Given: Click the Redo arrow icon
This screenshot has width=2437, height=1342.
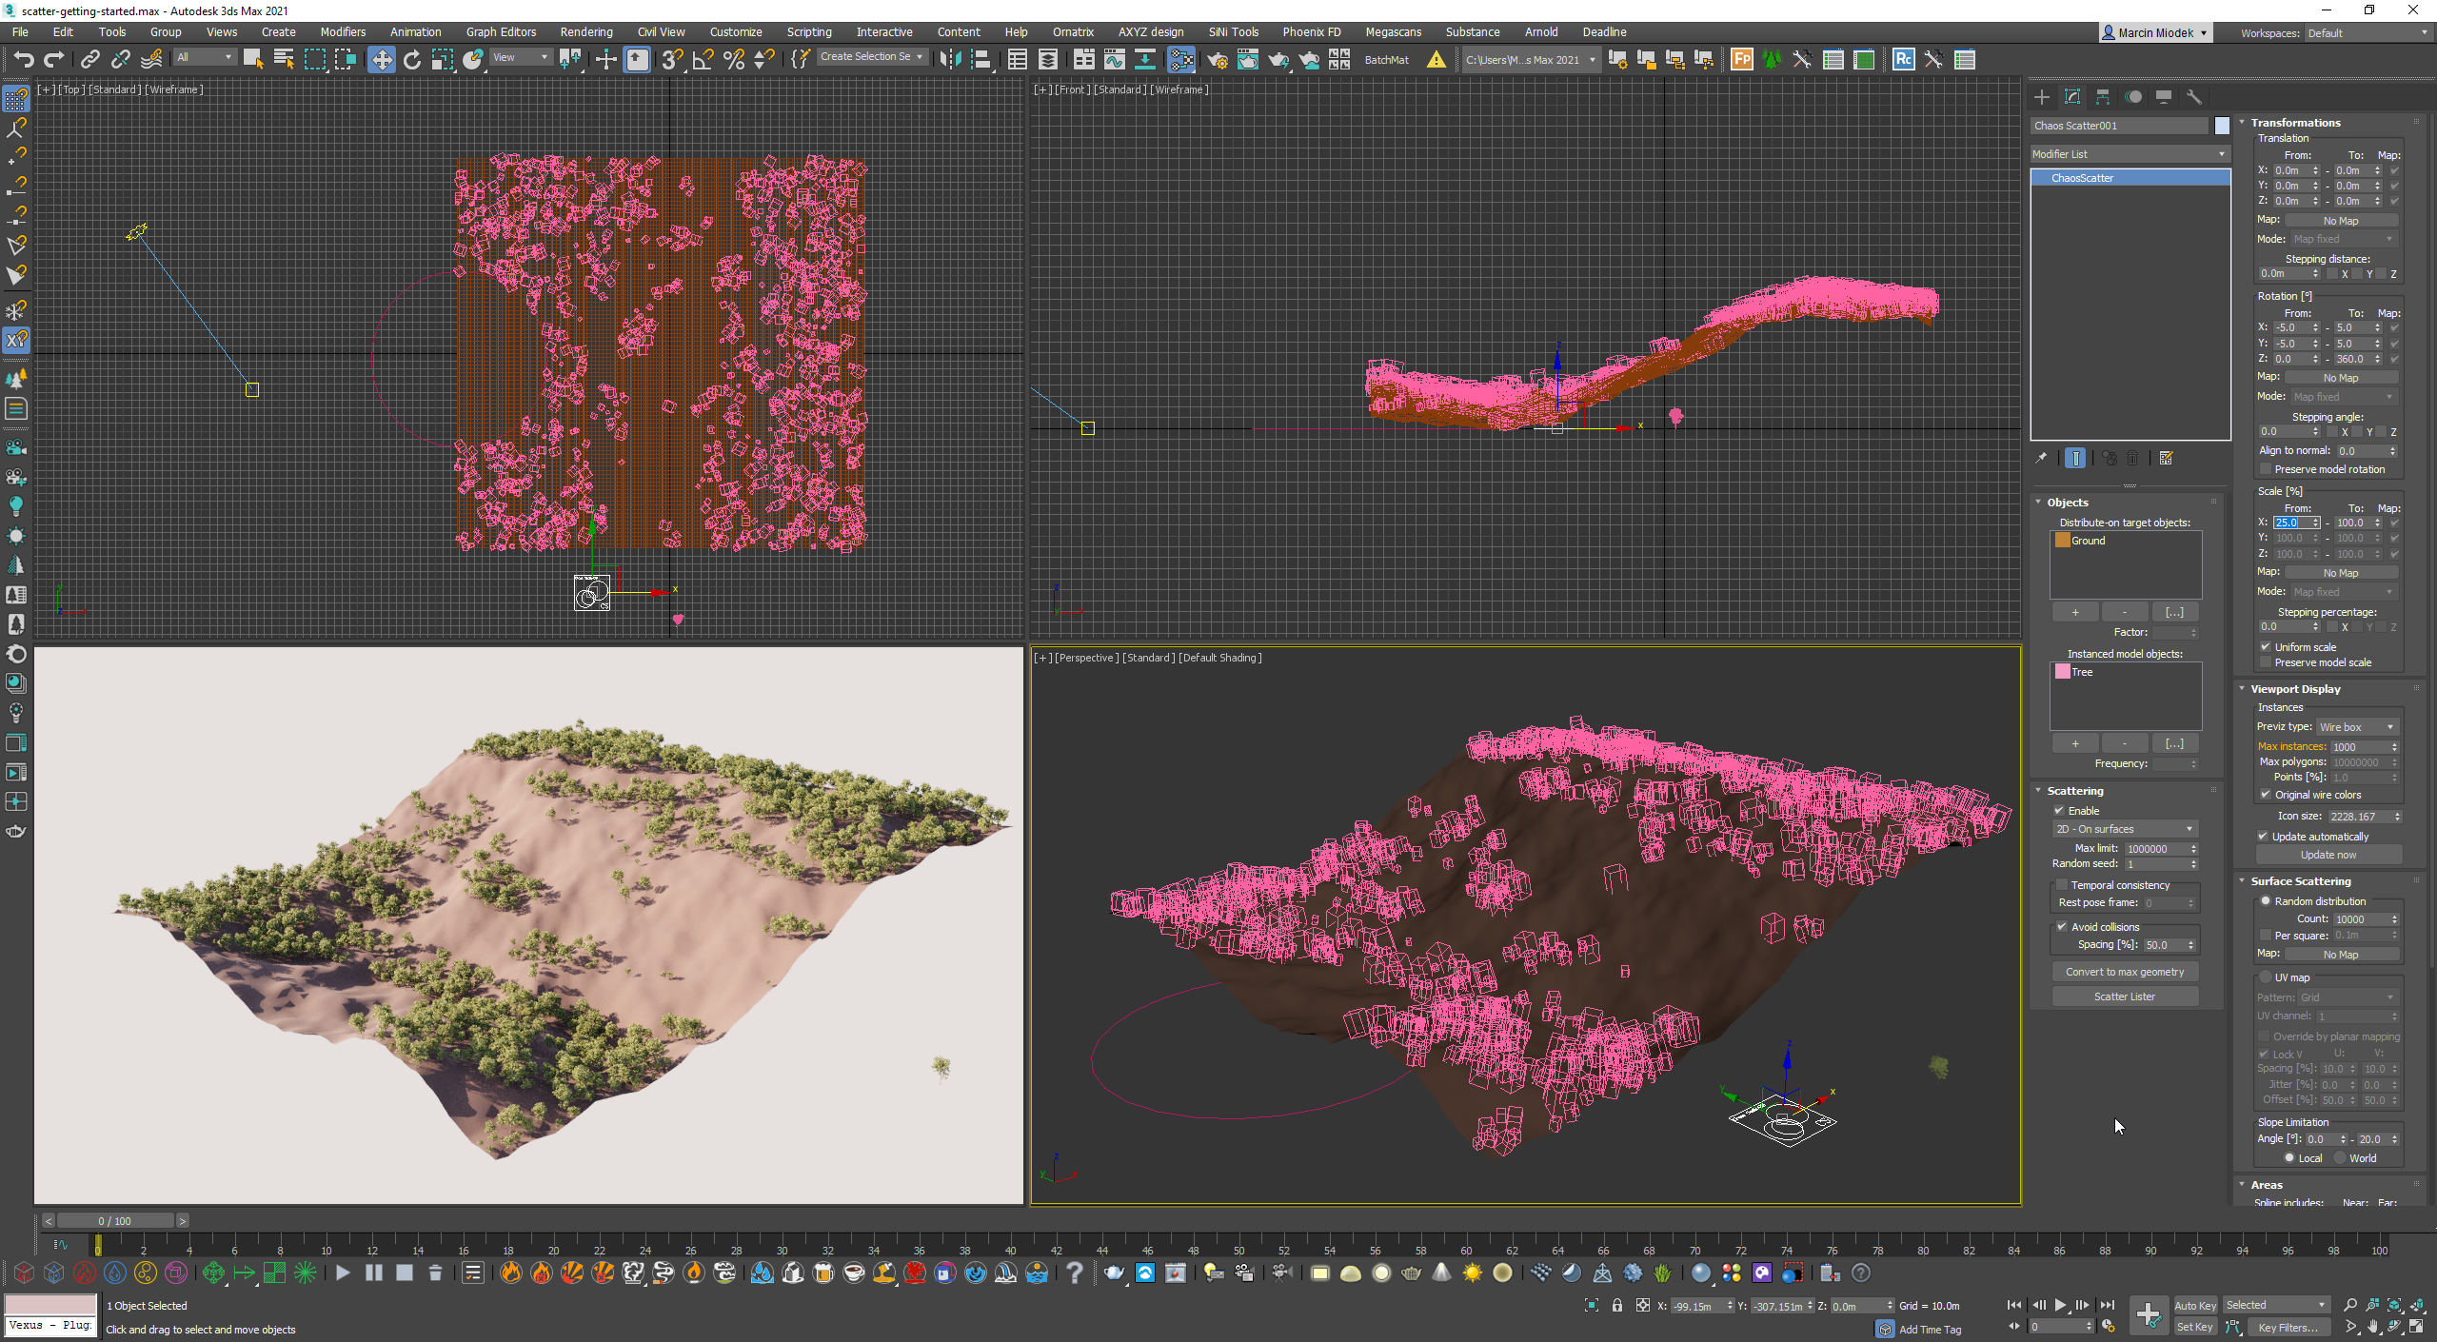Looking at the screenshot, I should click(x=54, y=60).
